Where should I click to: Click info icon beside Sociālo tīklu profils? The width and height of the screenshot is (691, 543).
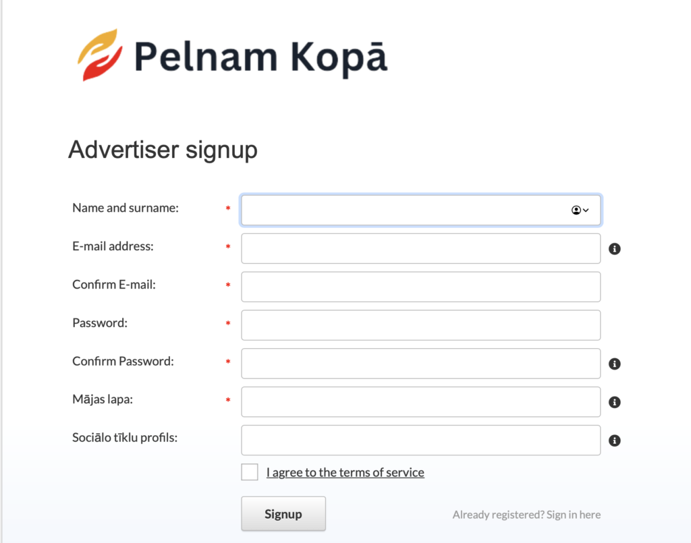coord(614,441)
